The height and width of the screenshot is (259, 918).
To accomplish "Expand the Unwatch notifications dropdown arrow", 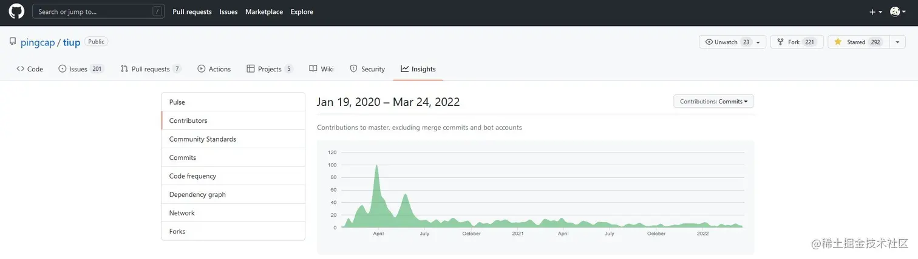I will 758,42.
